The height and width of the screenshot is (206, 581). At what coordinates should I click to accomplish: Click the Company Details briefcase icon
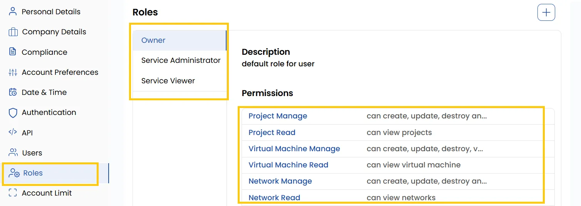coord(13,32)
